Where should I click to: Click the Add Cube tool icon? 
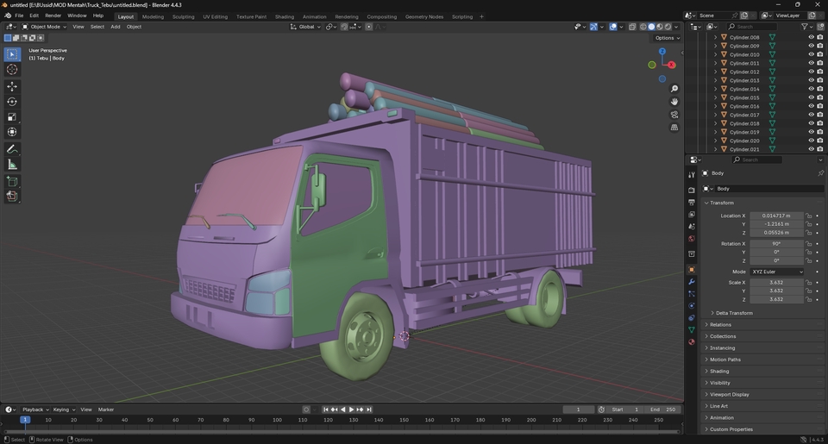[x=12, y=182]
